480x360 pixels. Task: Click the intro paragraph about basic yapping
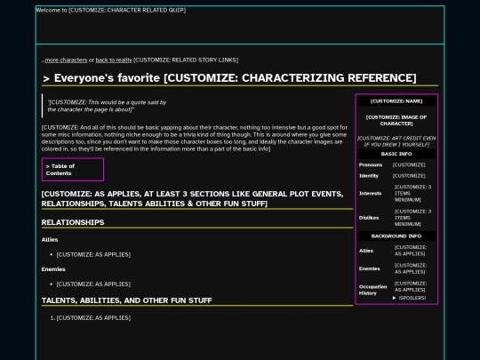point(195,138)
